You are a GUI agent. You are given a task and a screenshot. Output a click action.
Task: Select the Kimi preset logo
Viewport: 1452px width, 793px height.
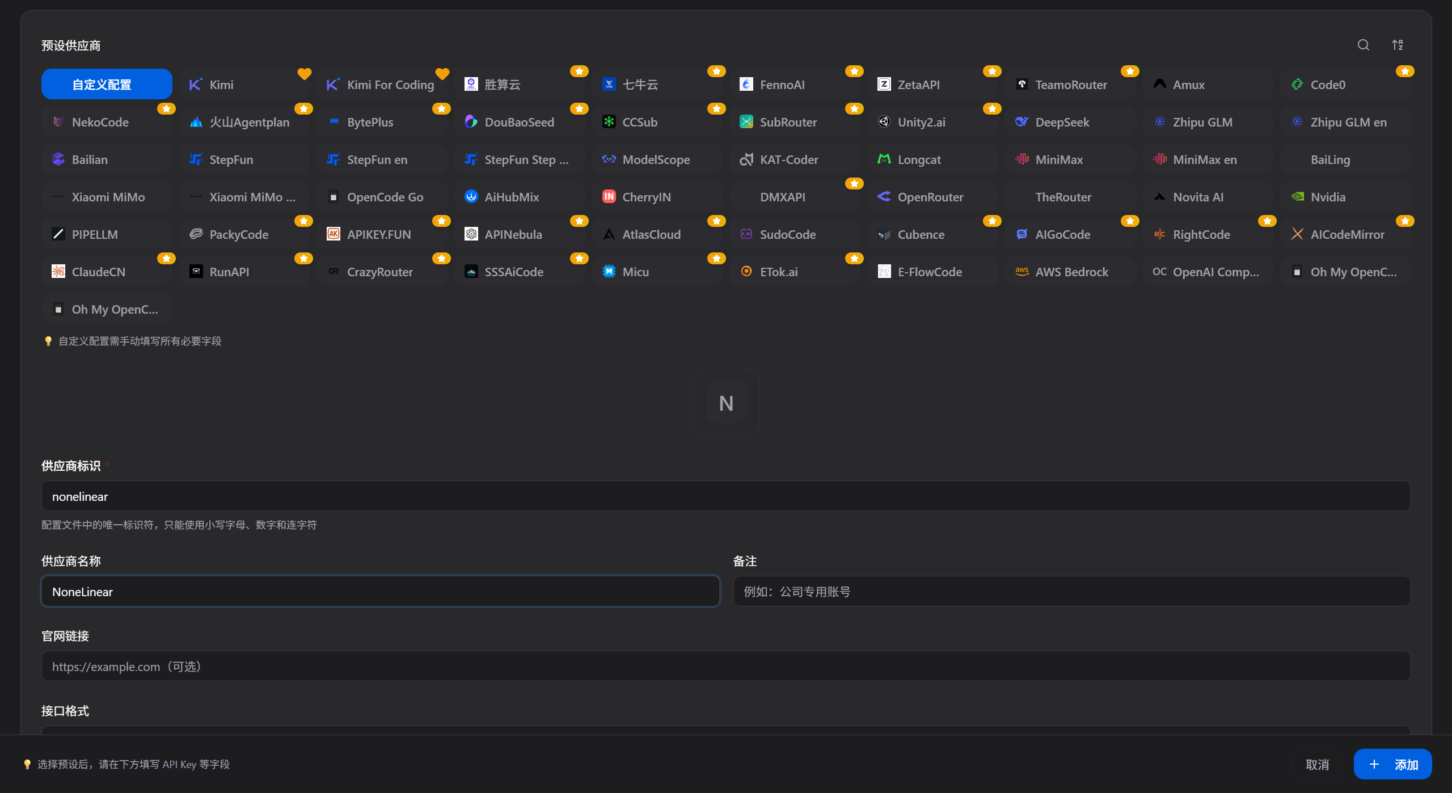click(195, 85)
